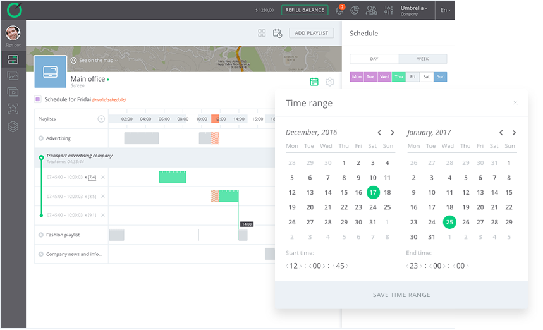Collapse the Transport advertising company group
543x330 pixels.
41,157
